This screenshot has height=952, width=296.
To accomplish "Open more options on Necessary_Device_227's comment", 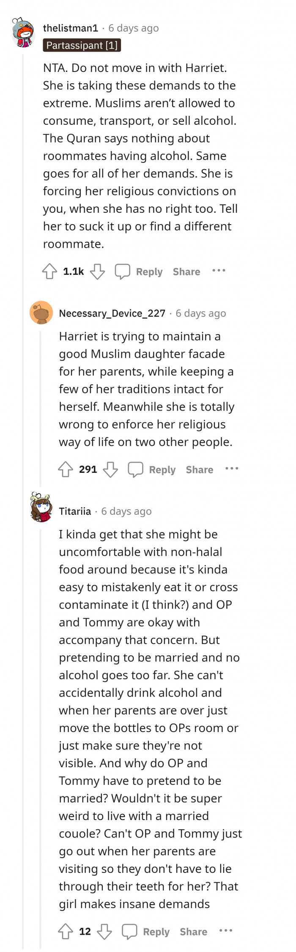I will [232, 469].
